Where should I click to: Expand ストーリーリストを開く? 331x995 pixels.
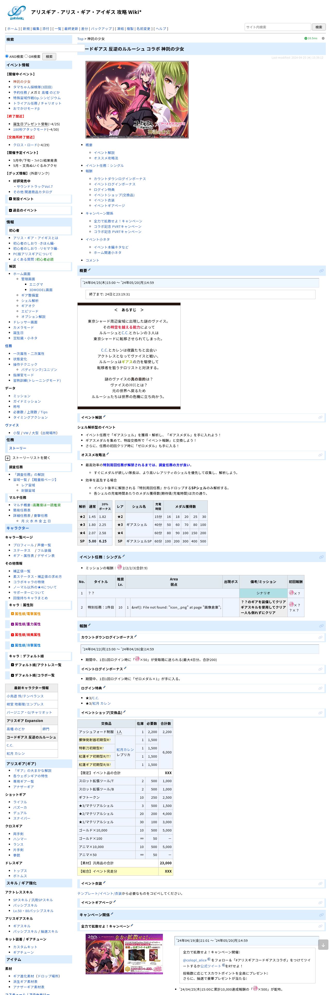[7, 458]
